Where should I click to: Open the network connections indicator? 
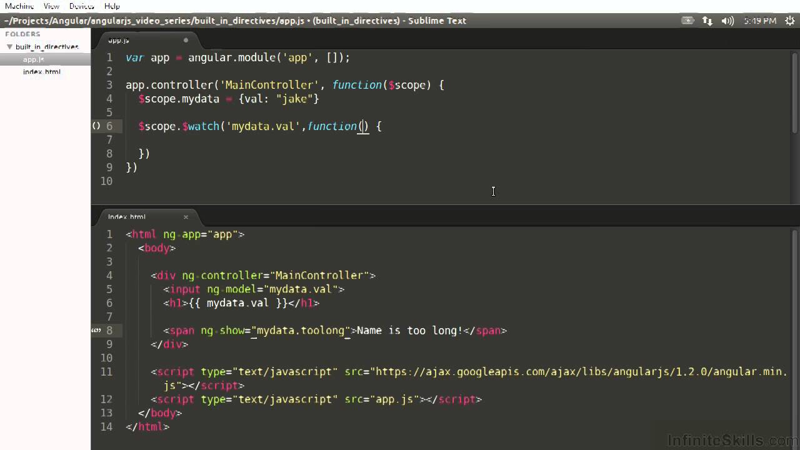click(x=707, y=21)
